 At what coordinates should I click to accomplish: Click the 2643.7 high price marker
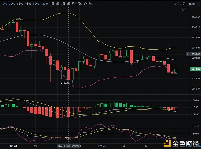tap(19, 19)
